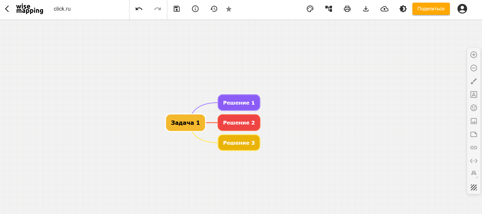Open the emoji icon picker
Viewport: 482px width, 214px height.
[474, 108]
